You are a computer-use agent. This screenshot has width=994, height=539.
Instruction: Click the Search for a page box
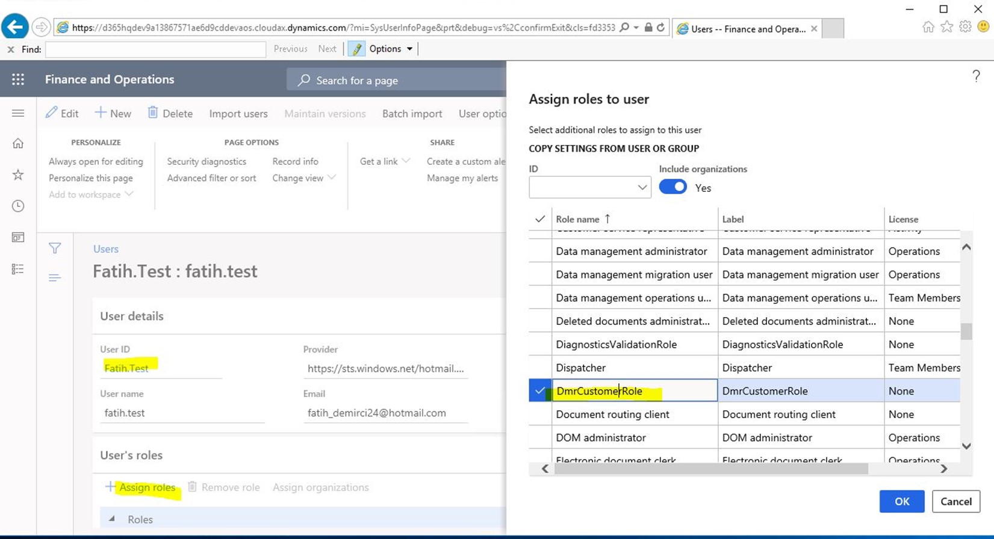pyautogui.click(x=396, y=80)
